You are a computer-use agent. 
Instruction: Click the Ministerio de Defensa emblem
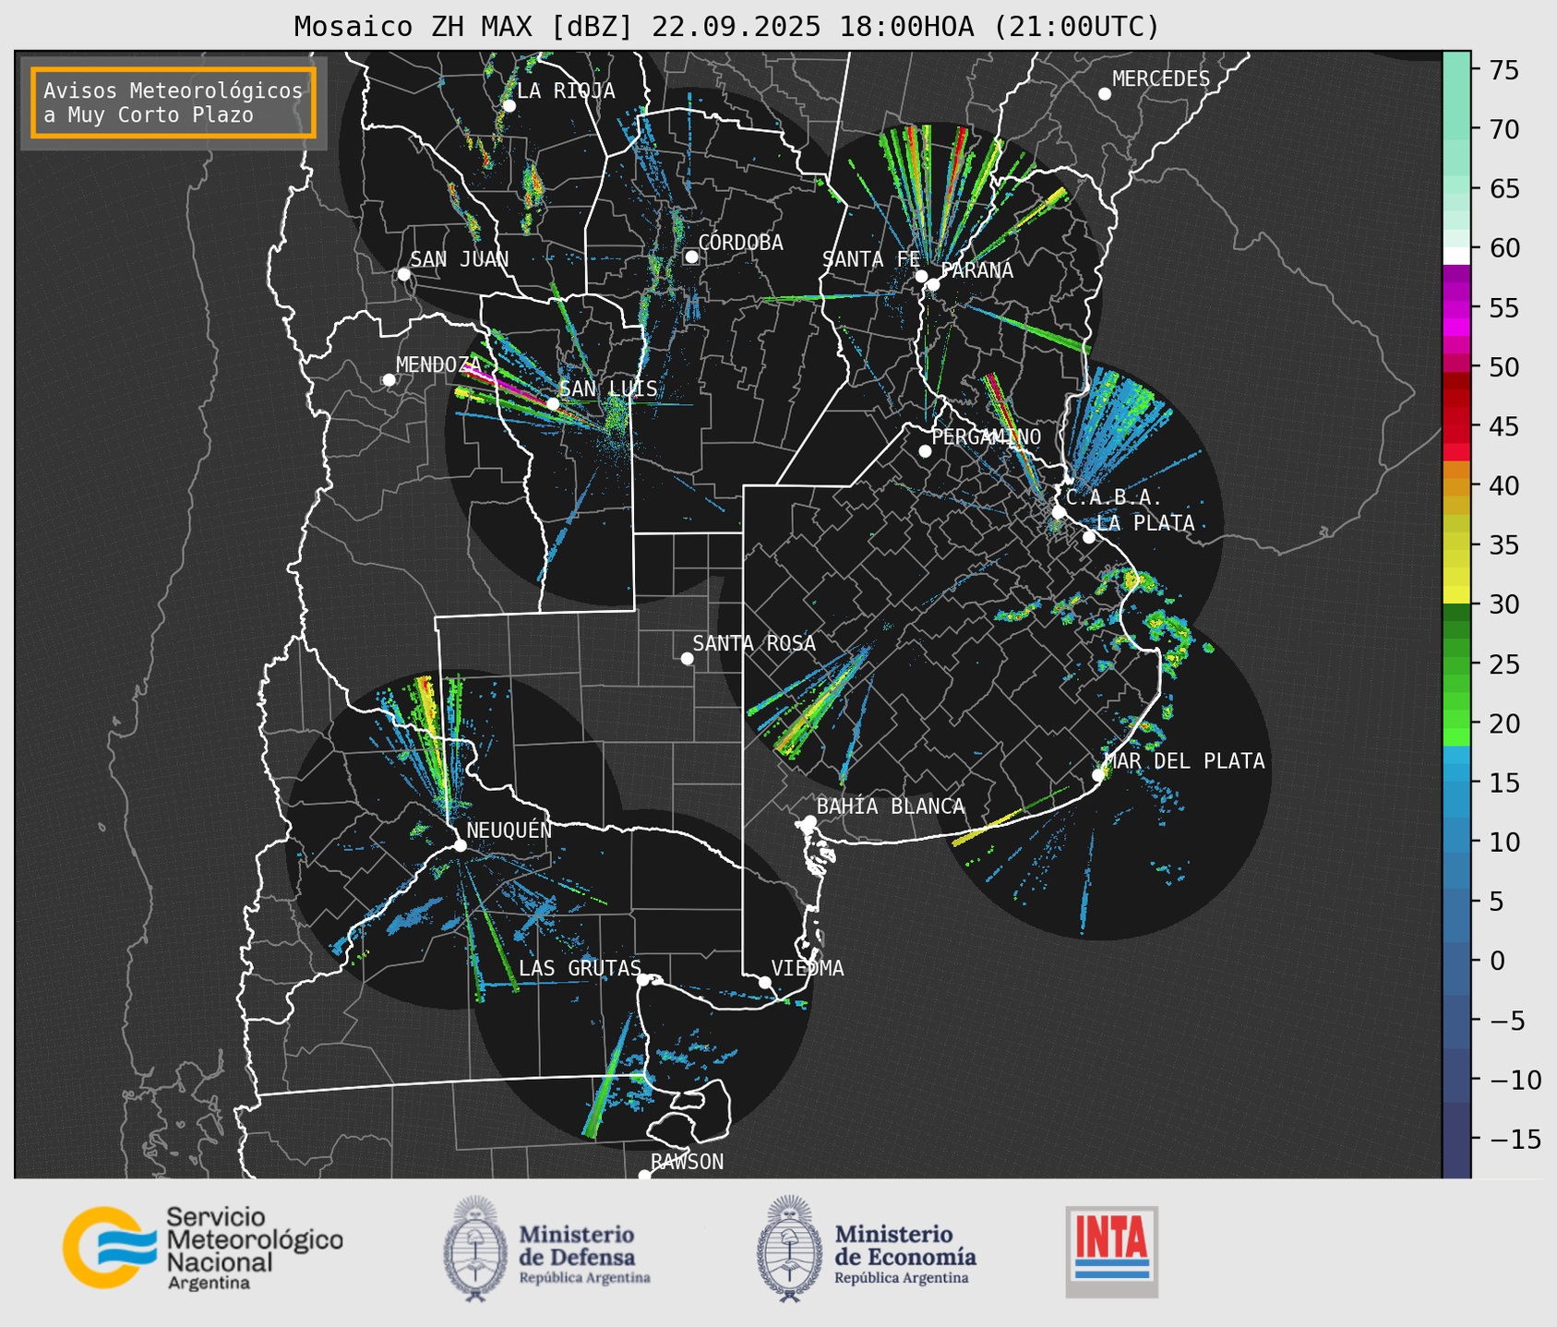475,1249
